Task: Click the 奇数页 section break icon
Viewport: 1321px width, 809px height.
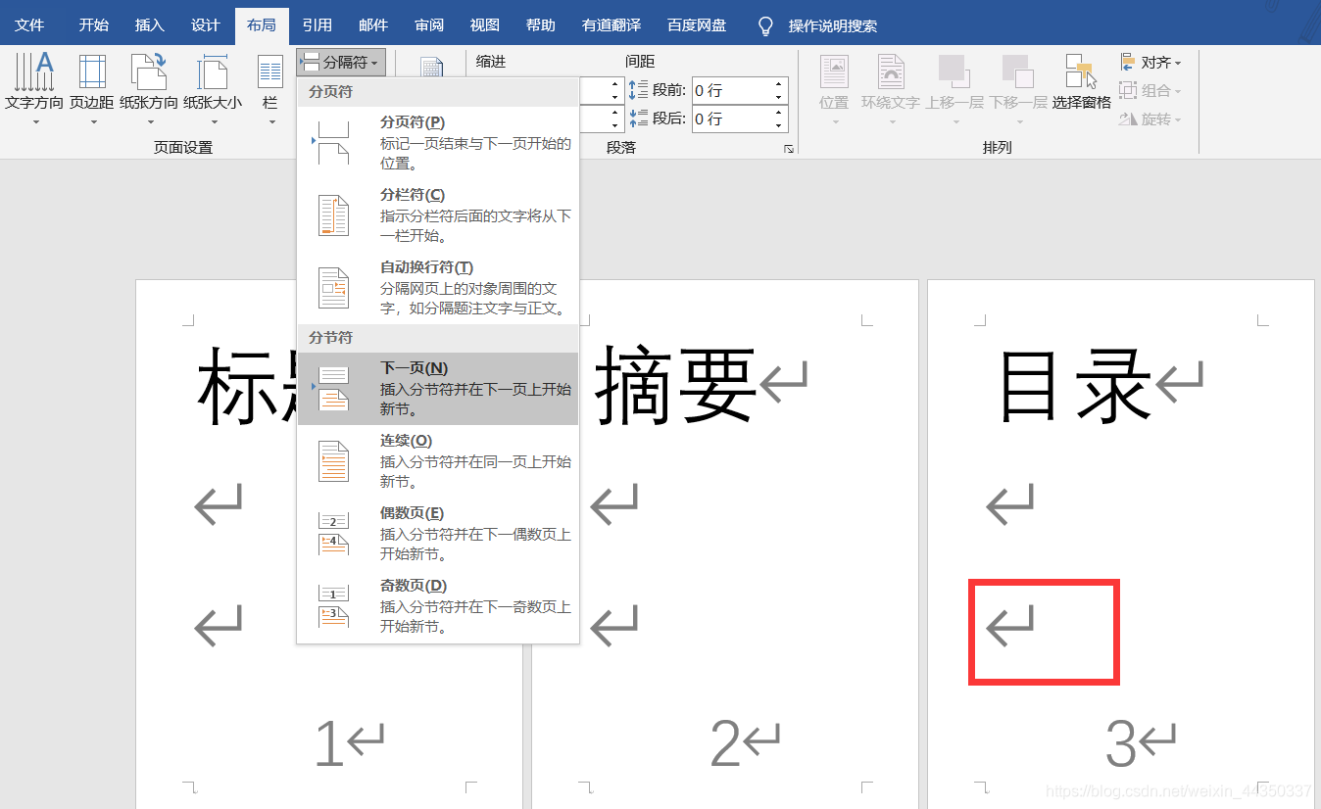Action: pyautogui.click(x=333, y=606)
